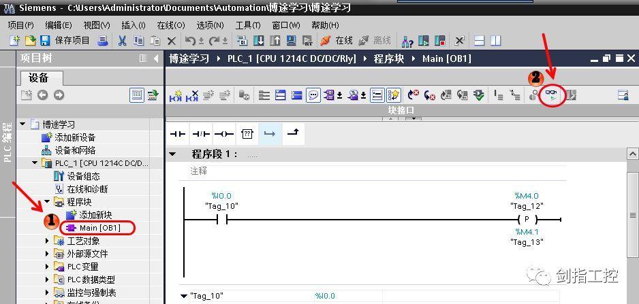The image size is (639, 304).
Task: Cut selection with the scissors icon
Action: pyautogui.click(x=122, y=40)
